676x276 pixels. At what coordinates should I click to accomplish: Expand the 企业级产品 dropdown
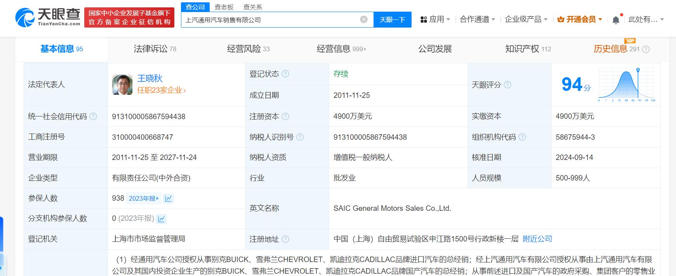click(x=526, y=19)
